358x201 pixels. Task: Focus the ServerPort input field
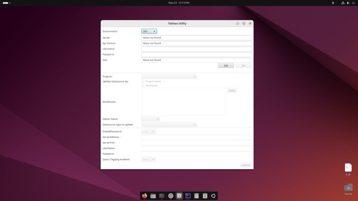click(x=196, y=142)
